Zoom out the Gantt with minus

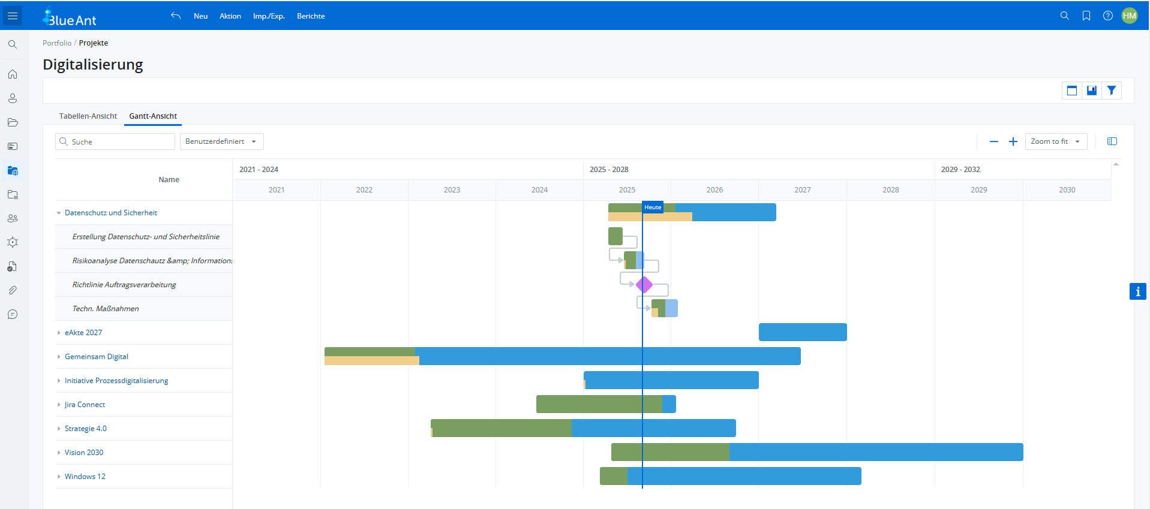[994, 141]
